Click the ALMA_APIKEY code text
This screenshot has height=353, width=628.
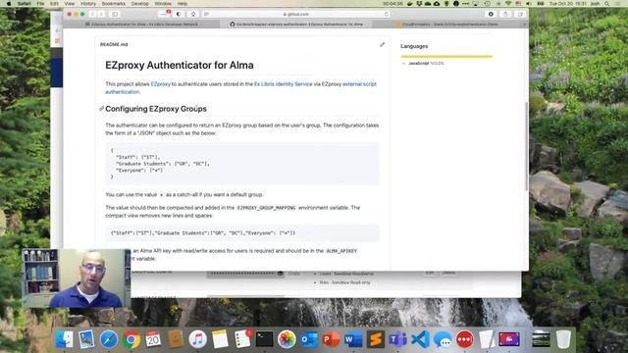pyautogui.click(x=341, y=251)
